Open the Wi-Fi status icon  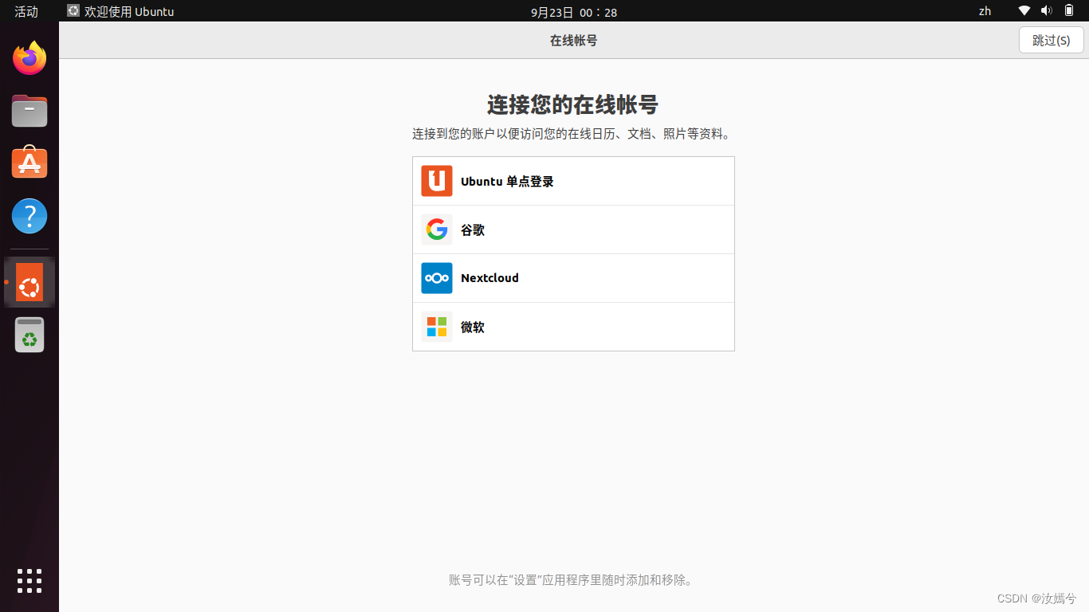(x=1024, y=11)
